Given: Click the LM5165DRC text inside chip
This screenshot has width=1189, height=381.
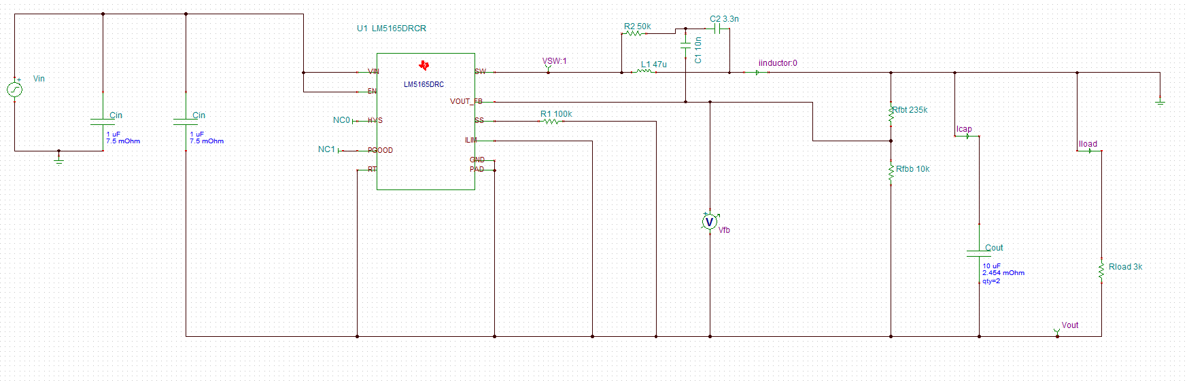Looking at the screenshot, I should 424,84.
